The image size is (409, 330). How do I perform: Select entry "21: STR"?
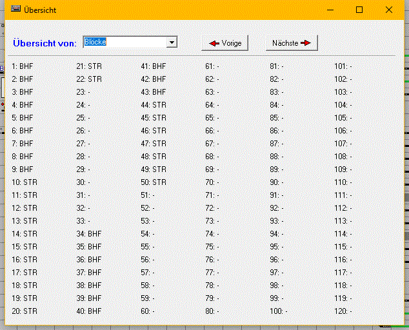point(89,66)
